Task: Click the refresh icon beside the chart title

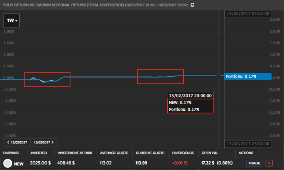Action: 192,5
